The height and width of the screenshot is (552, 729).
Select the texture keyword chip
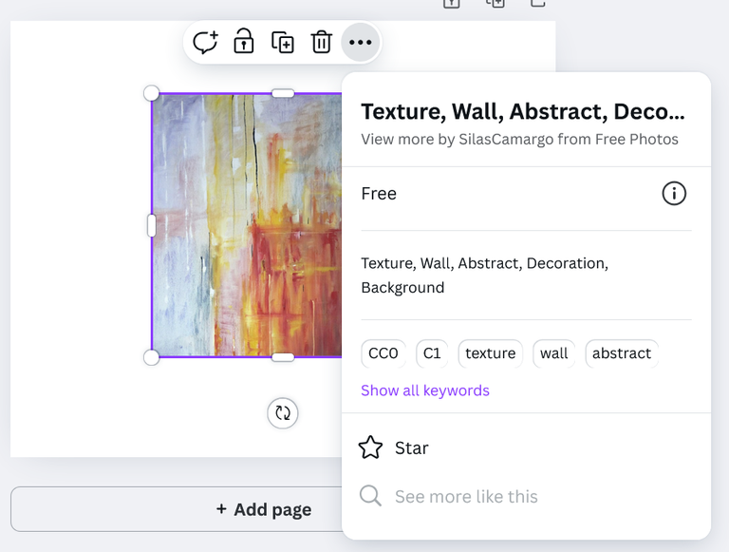(491, 353)
